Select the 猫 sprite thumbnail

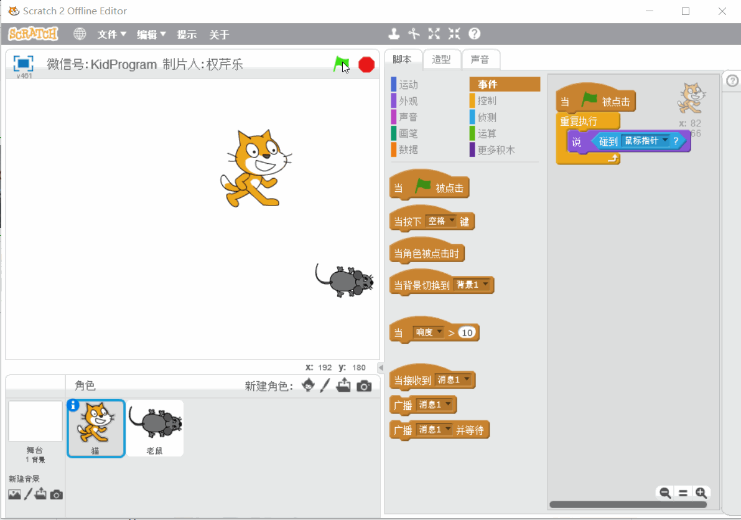(x=96, y=428)
